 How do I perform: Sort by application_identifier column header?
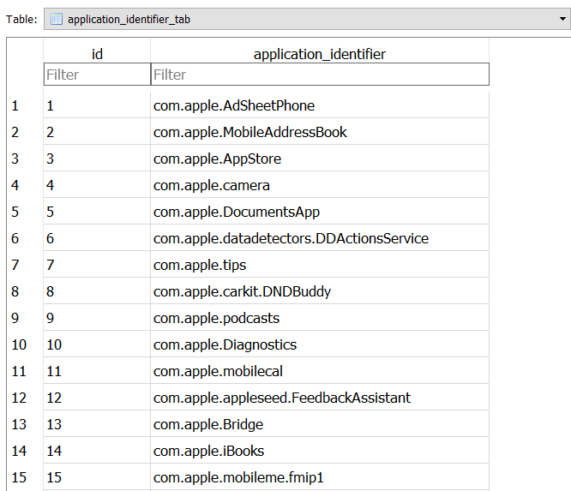(x=320, y=54)
